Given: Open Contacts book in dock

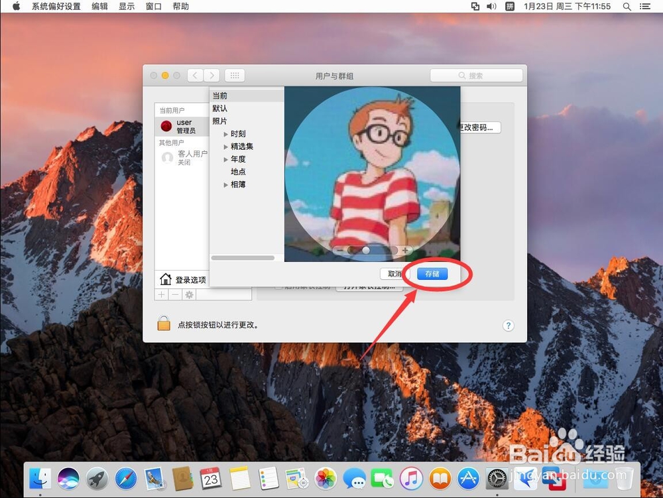Looking at the screenshot, I should (183, 479).
